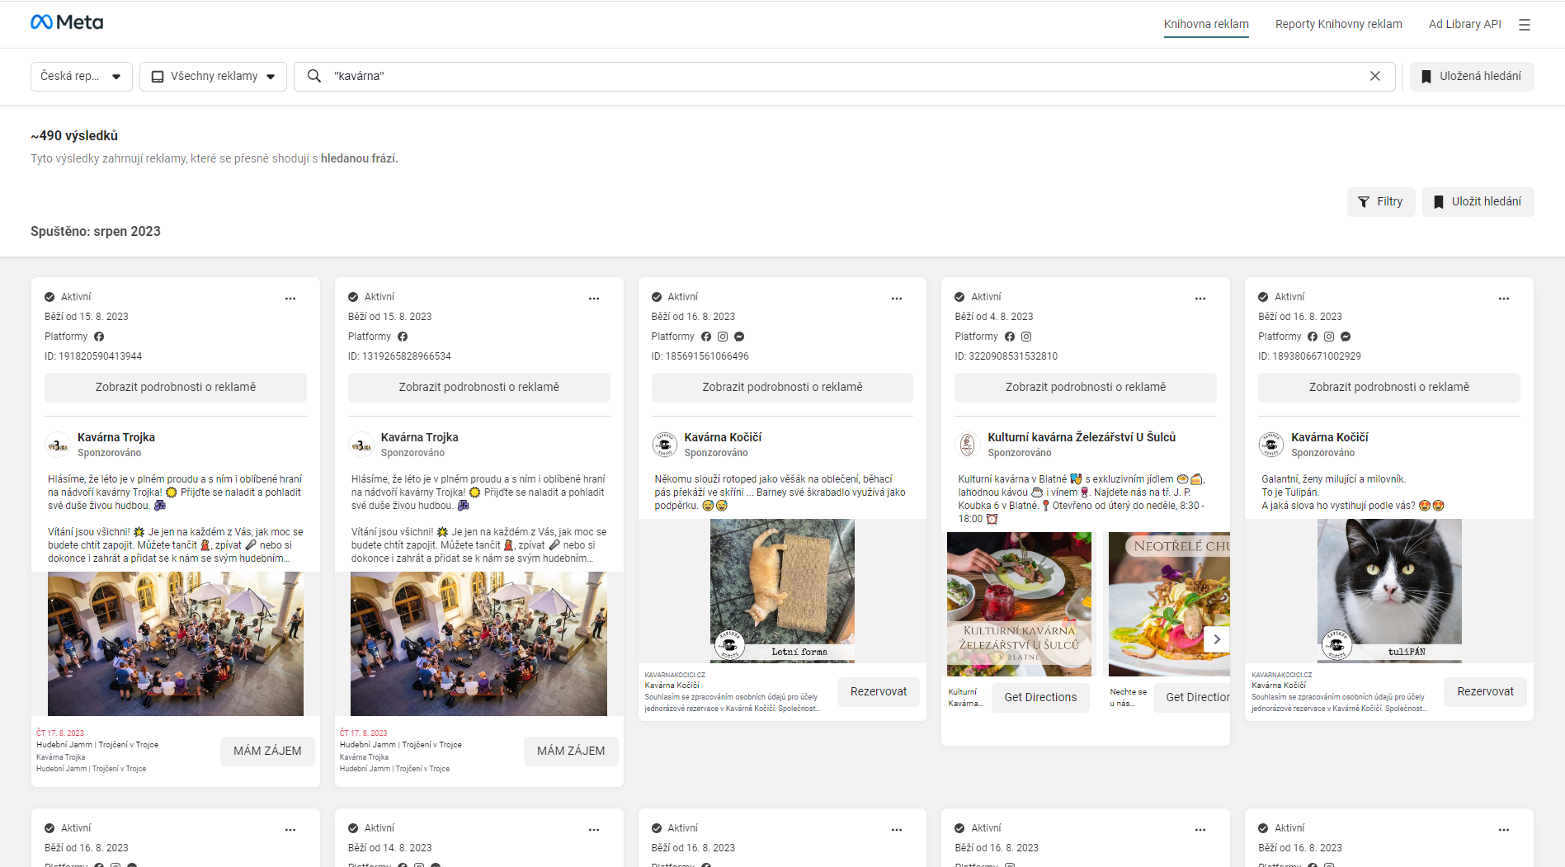Show ad details for ID 1893806671002929

pyautogui.click(x=1389, y=388)
